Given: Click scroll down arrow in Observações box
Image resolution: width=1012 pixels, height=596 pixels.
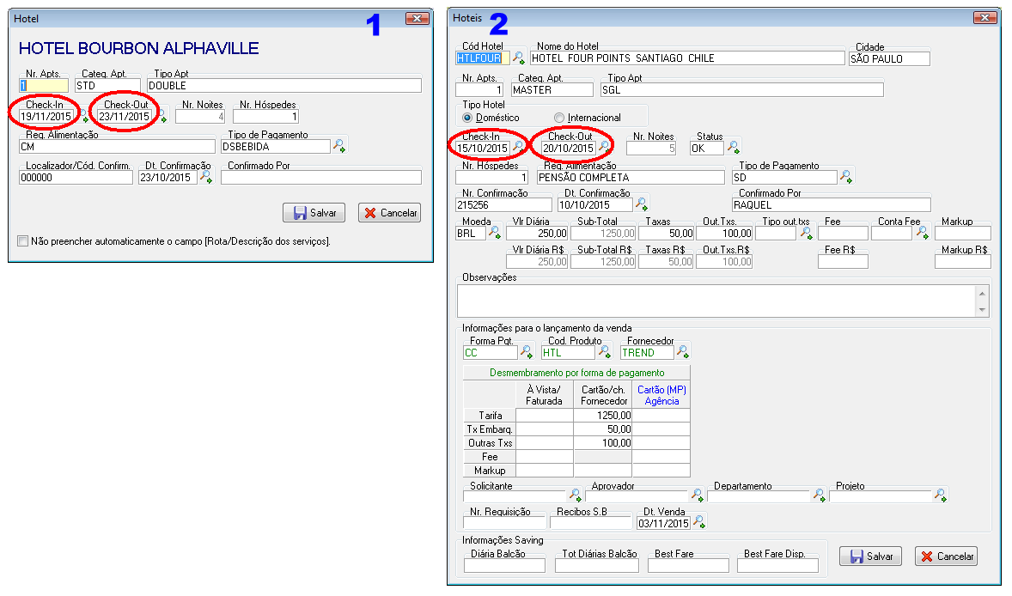Looking at the screenshot, I should [982, 310].
